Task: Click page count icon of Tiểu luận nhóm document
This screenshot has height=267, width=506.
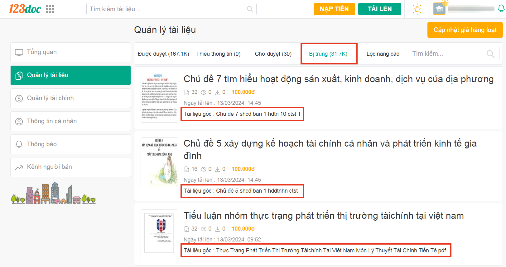Action: coord(187,229)
